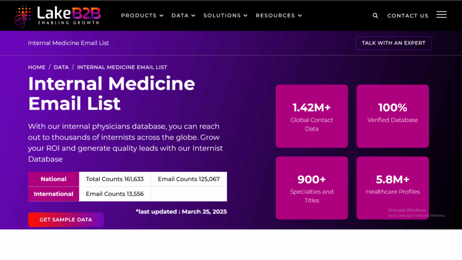462x260 pixels.
Task: Click the Internal Medicine Email List subheader title
Action: [x=69, y=43]
